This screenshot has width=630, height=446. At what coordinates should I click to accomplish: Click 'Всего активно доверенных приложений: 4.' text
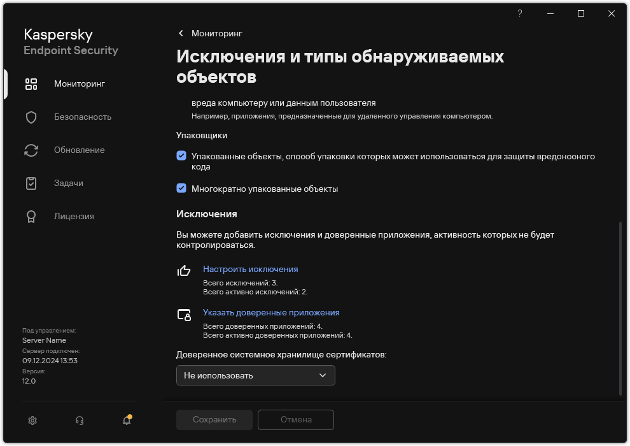[x=277, y=335]
